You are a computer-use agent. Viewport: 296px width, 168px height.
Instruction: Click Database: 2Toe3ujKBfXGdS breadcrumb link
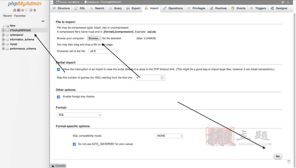pos(104,2)
